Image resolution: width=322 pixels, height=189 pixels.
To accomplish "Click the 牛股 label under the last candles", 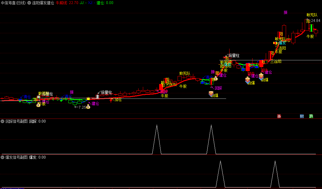I will tap(310, 36).
